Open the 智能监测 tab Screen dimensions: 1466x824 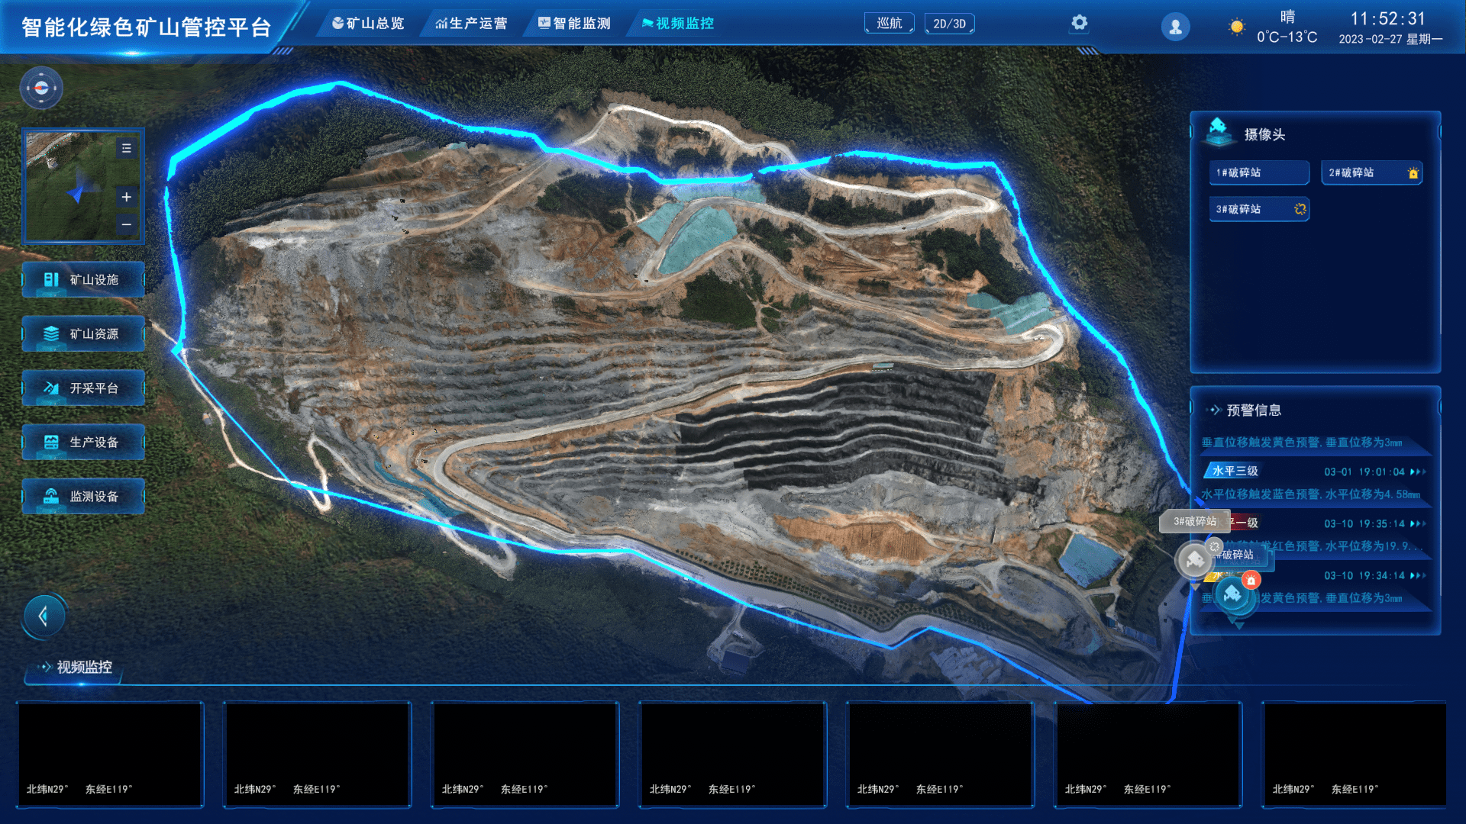(x=574, y=24)
